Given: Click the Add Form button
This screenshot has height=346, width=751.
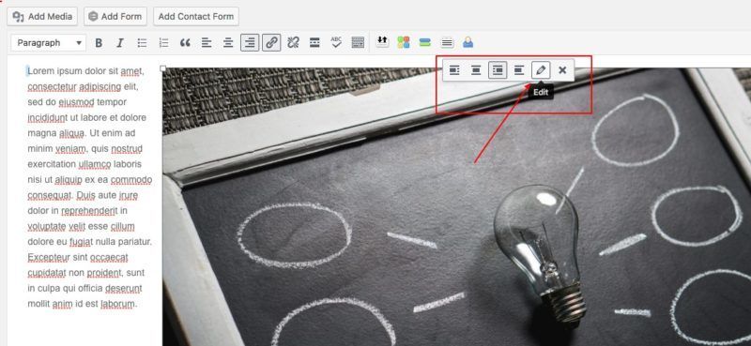Looking at the screenshot, I should 115,16.
